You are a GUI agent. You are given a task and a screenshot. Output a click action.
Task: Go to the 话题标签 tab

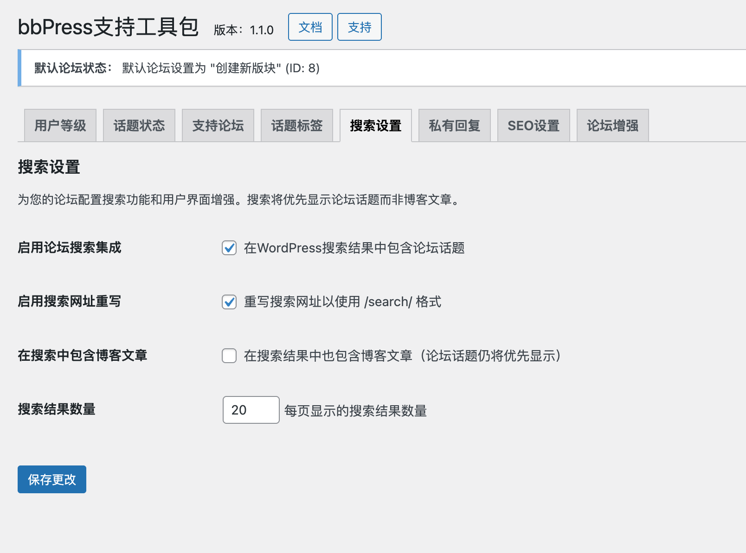coord(297,126)
